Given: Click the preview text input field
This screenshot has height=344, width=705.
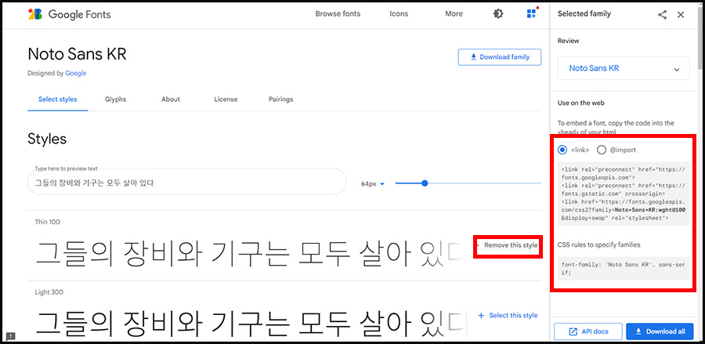Looking at the screenshot, I should 187,182.
